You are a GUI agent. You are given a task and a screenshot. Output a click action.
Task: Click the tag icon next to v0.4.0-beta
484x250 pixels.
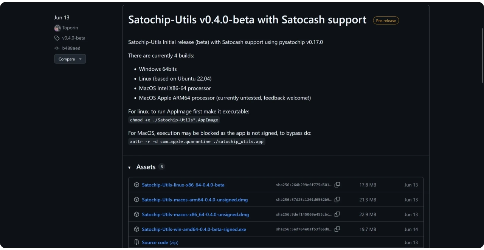pos(57,38)
